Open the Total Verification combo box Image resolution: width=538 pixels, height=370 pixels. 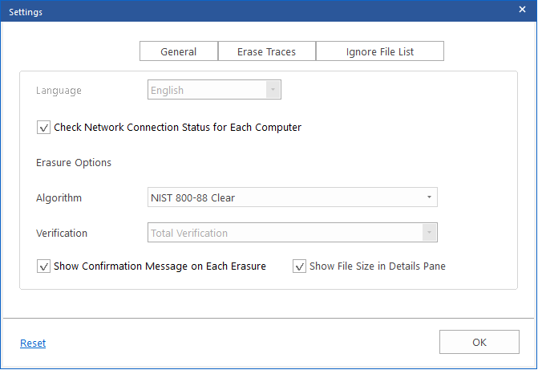293,233
